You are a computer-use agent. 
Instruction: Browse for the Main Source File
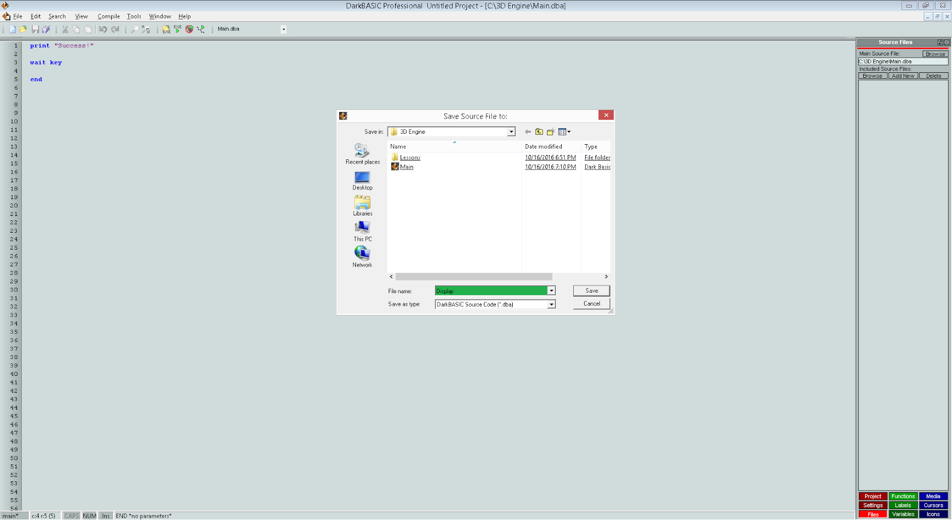[935, 54]
